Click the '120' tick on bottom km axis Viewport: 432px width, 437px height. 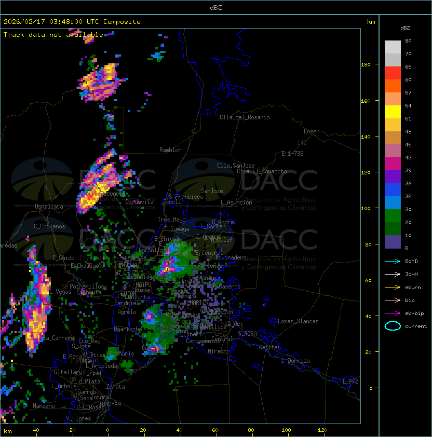pyautogui.click(x=322, y=430)
